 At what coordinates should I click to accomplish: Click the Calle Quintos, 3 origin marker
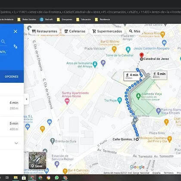point(137,139)
